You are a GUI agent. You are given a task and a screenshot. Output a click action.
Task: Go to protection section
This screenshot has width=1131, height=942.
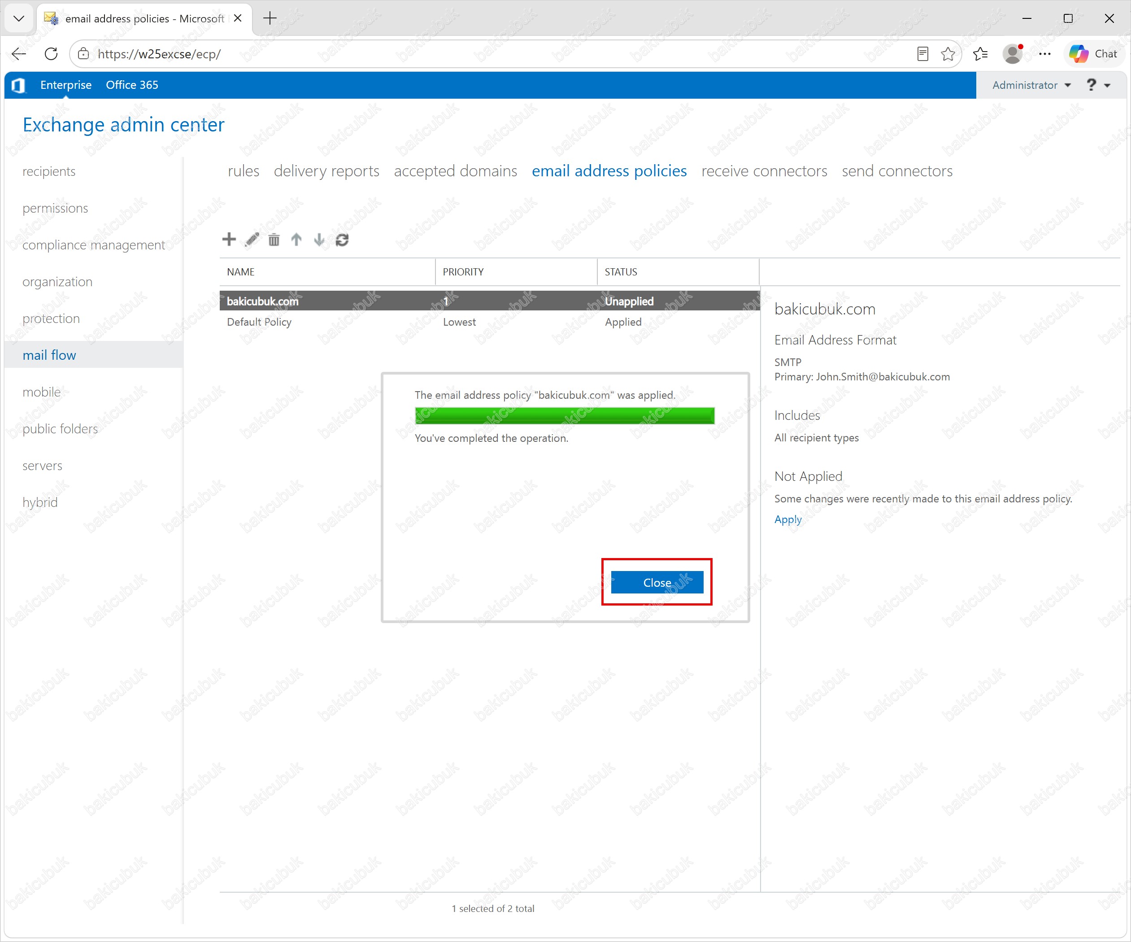click(51, 319)
